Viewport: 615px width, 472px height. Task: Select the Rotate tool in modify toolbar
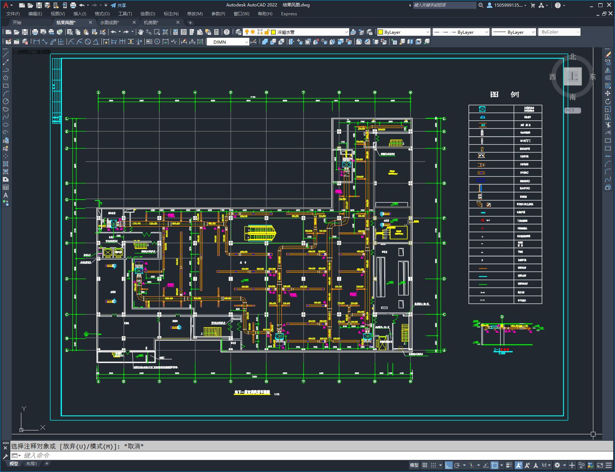pyautogui.click(x=608, y=101)
